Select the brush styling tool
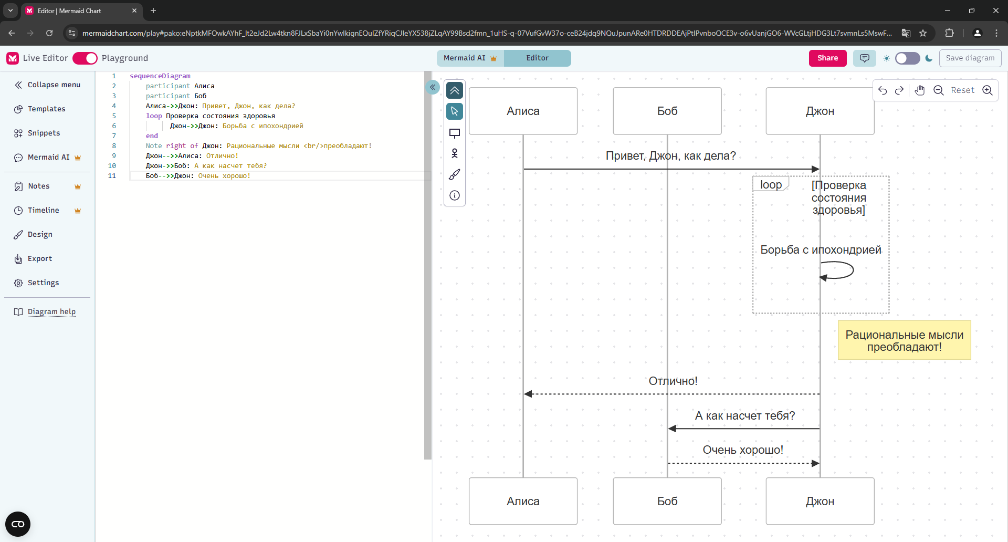The height and width of the screenshot is (542, 1008). coord(455,174)
